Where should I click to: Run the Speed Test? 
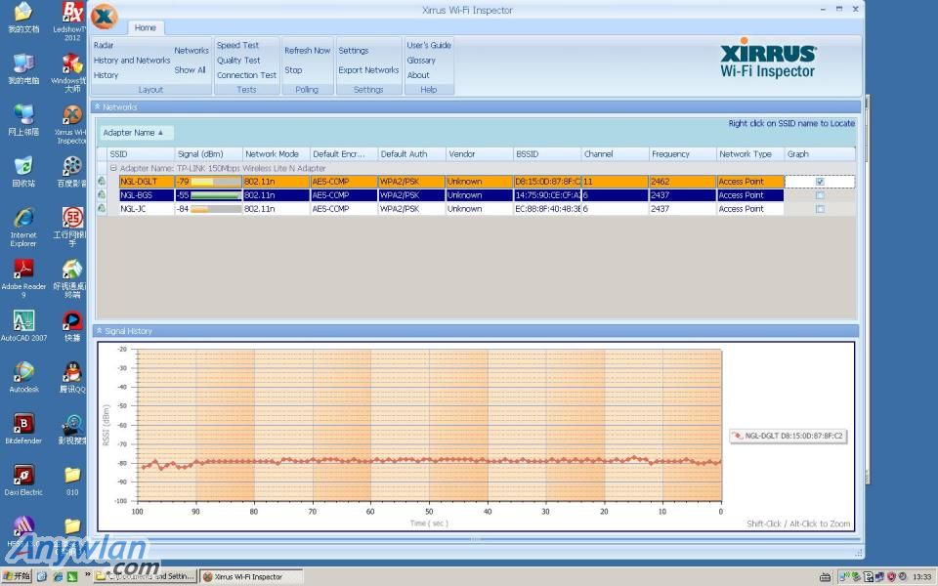[x=237, y=45]
